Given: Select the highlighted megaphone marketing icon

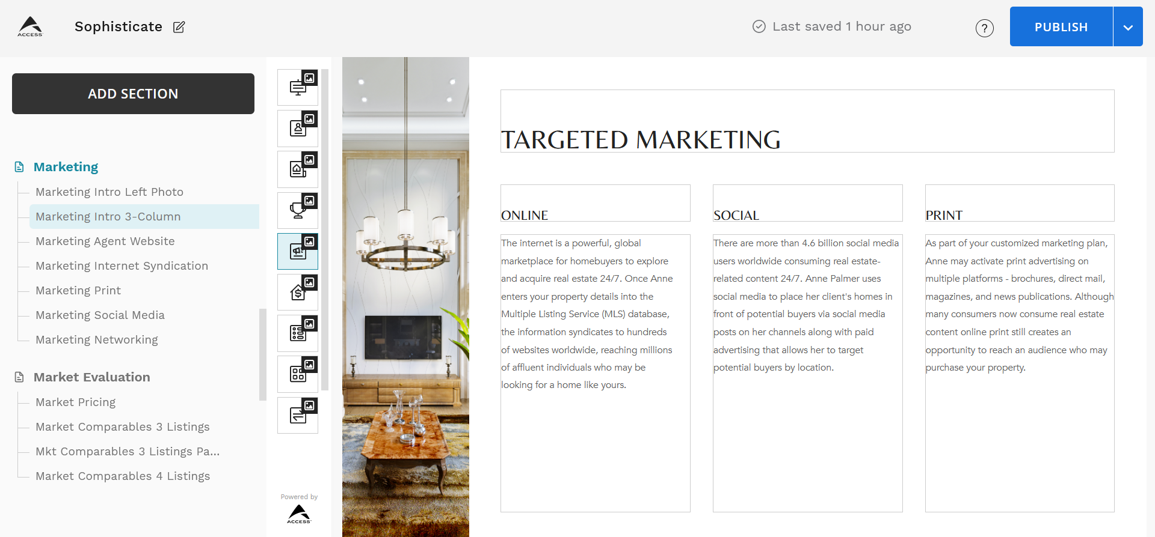Looking at the screenshot, I should click(x=298, y=251).
